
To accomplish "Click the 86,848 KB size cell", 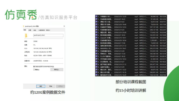I will click(x=154, y=16).
